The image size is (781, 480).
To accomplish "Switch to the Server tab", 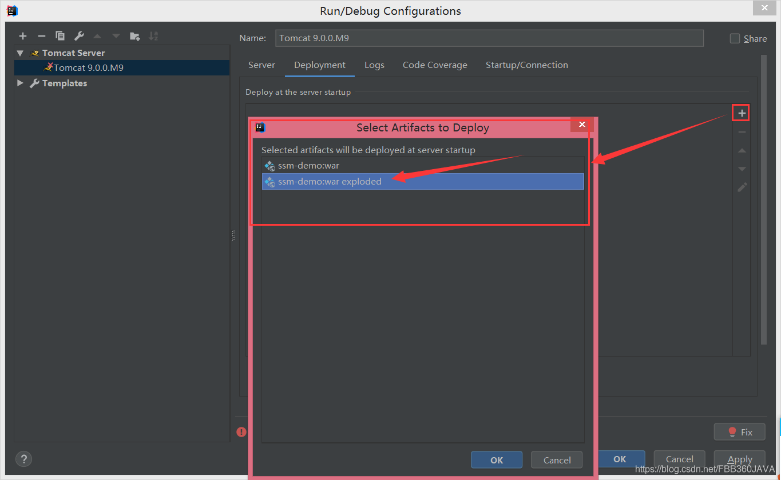I will click(x=261, y=65).
